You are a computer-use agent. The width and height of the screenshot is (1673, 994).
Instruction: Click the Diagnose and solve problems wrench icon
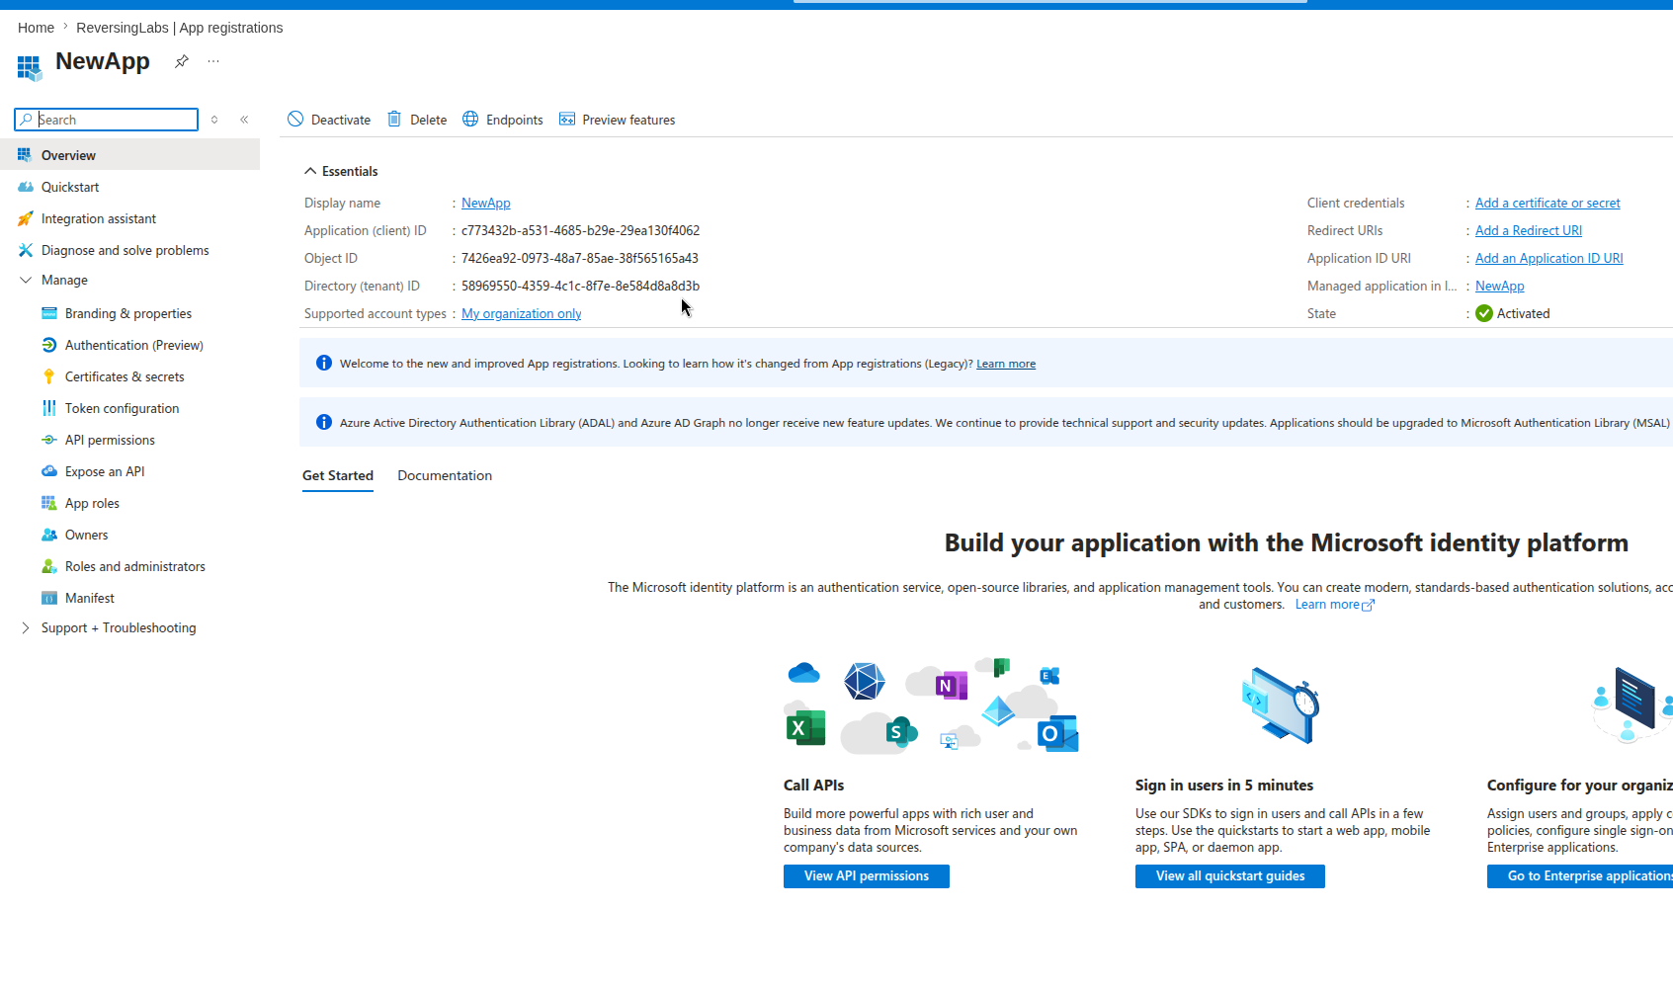click(26, 250)
